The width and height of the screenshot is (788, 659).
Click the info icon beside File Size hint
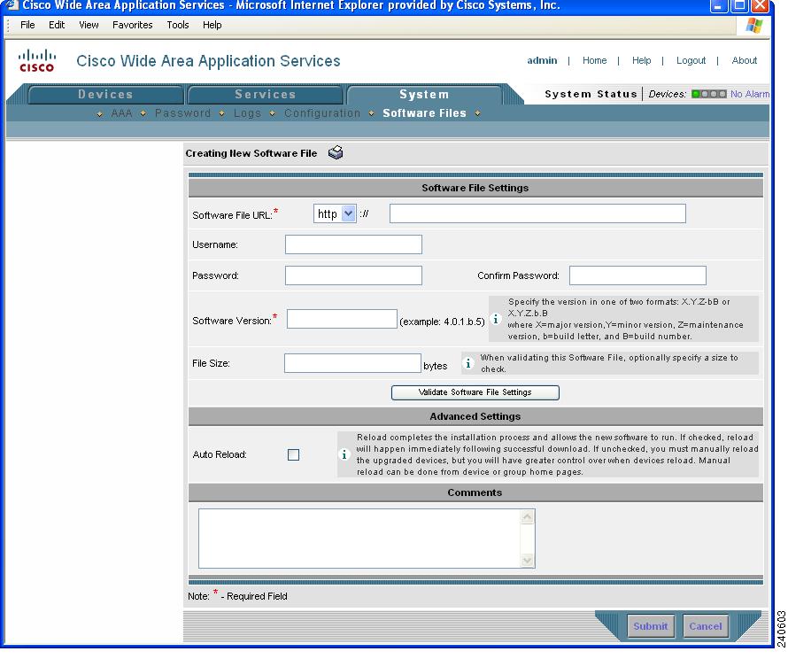[467, 363]
